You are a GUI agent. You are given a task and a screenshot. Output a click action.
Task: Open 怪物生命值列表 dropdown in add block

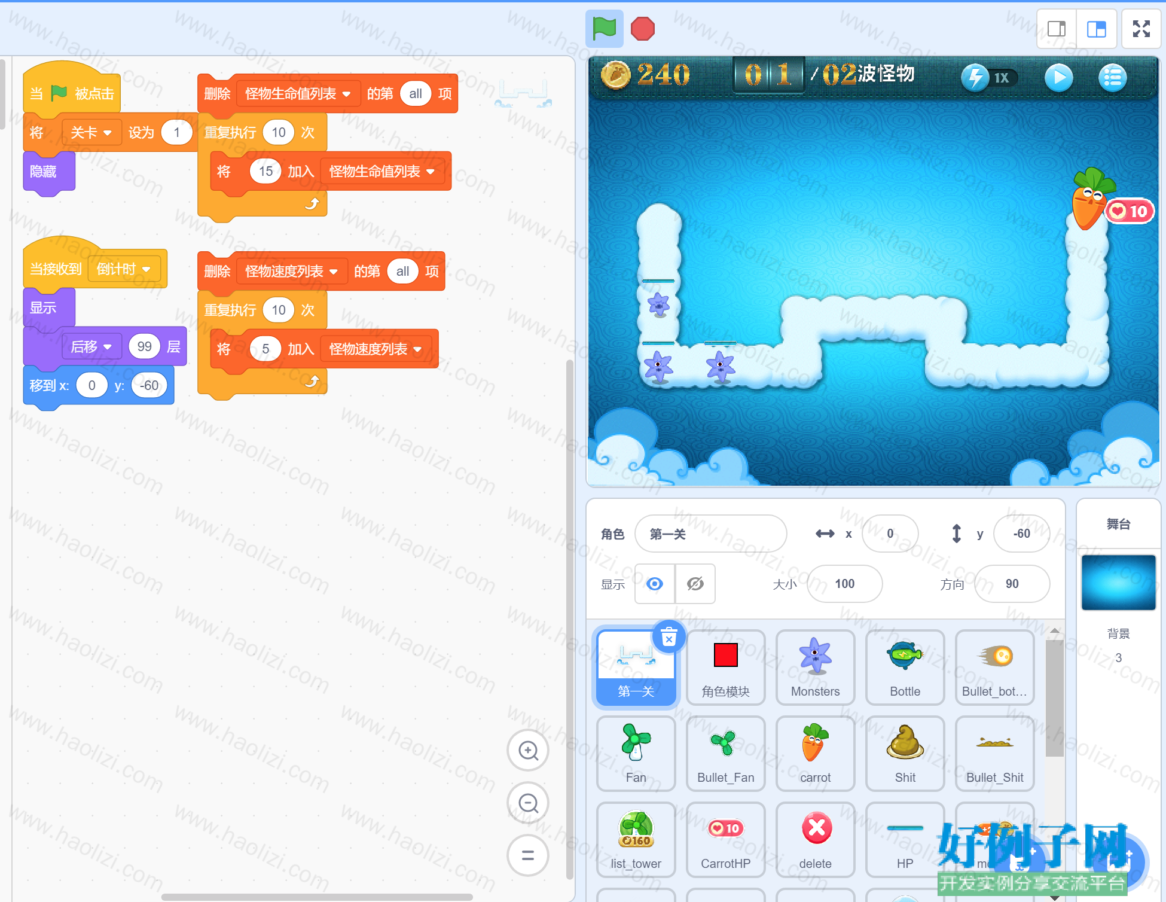coord(381,172)
